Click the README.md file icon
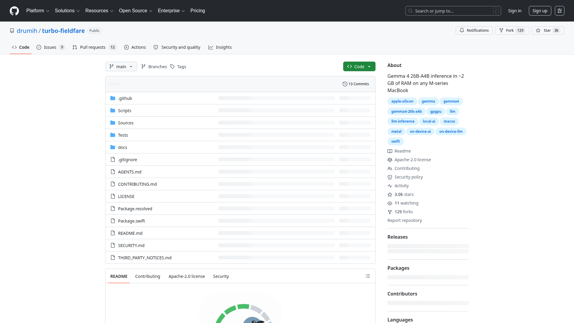The height and width of the screenshot is (323, 574). pyautogui.click(x=113, y=233)
